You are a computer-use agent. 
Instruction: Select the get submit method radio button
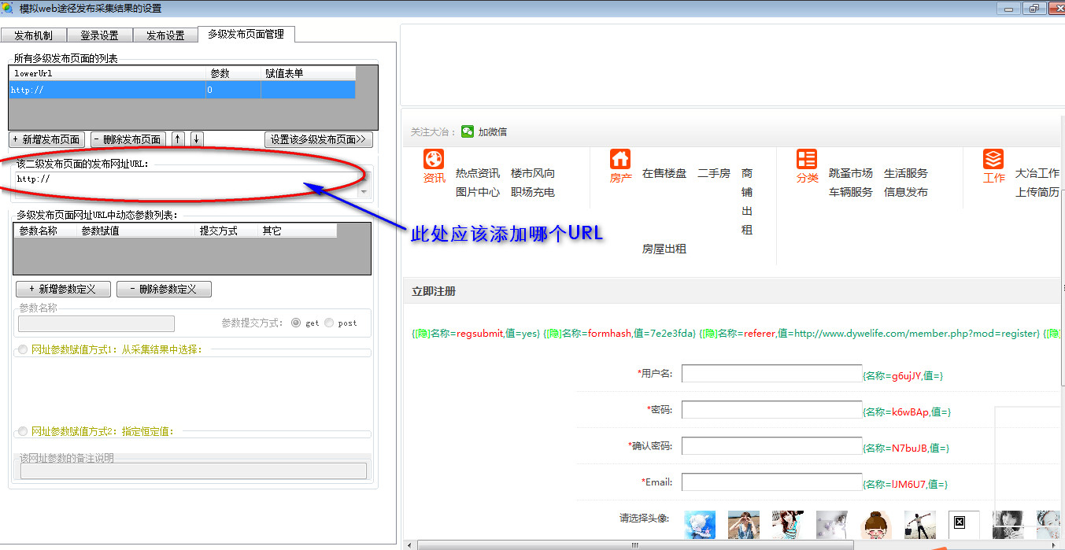[x=296, y=323]
